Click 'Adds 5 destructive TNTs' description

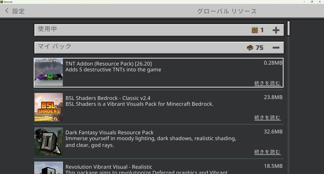(x=113, y=70)
